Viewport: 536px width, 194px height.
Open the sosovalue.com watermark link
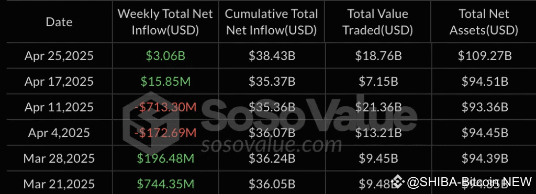[x=271, y=145]
